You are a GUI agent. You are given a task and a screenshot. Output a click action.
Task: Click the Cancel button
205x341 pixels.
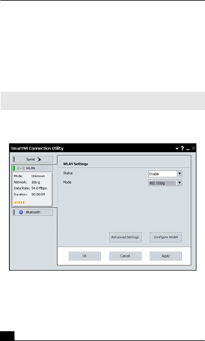(125, 256)
